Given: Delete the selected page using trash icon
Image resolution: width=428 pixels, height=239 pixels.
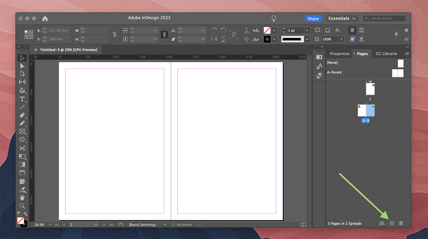Looking at the screenshot, I should 401,223.
